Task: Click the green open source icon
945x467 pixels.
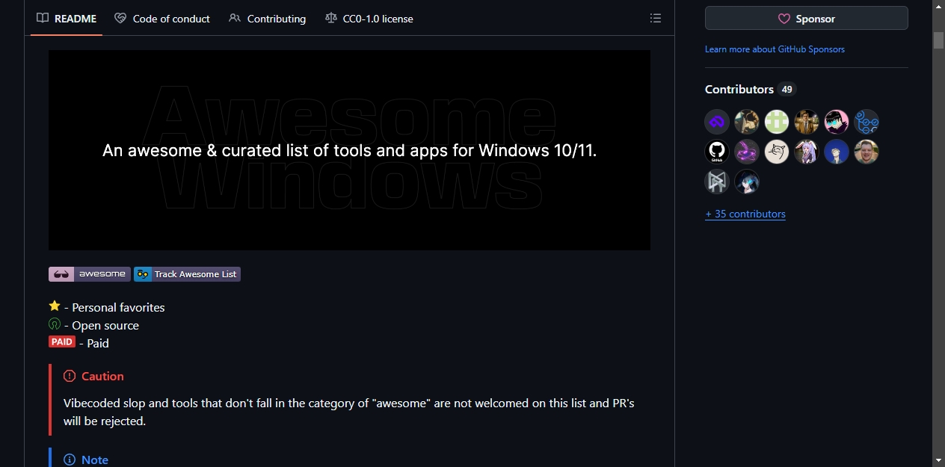Action: [55, 324]
